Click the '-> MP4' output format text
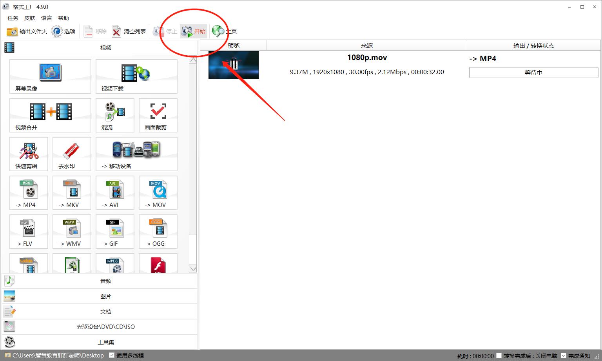Image resolution: width=602 pixels, height=361 pixels. click(482, 58)
